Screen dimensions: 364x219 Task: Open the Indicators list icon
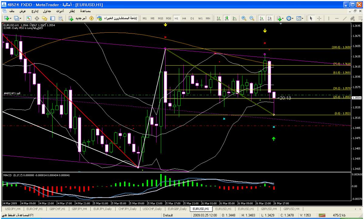click(x=279, y=18)
